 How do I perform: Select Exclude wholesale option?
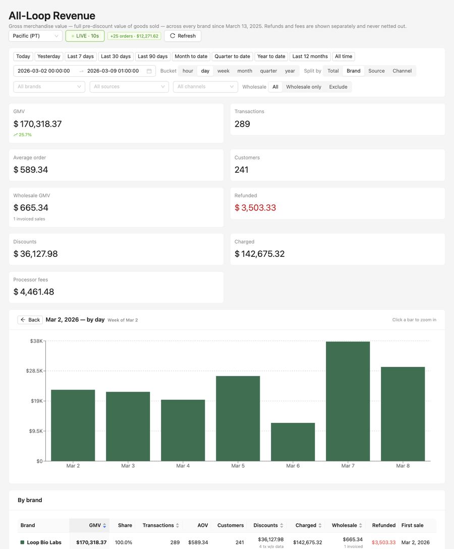coord(338,87)
